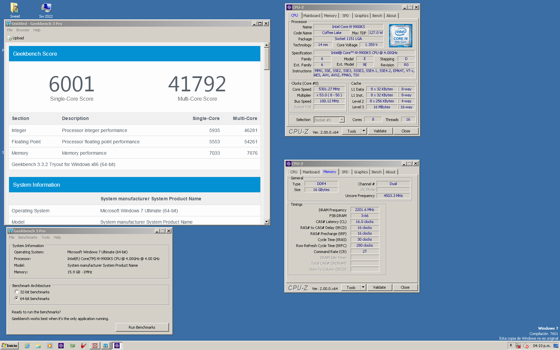Image resolution: width=560 pixels, height=350 pixels.
Task: Switch to CPU tab in the CPU-Z Memory window
Action: click(294, 172)
